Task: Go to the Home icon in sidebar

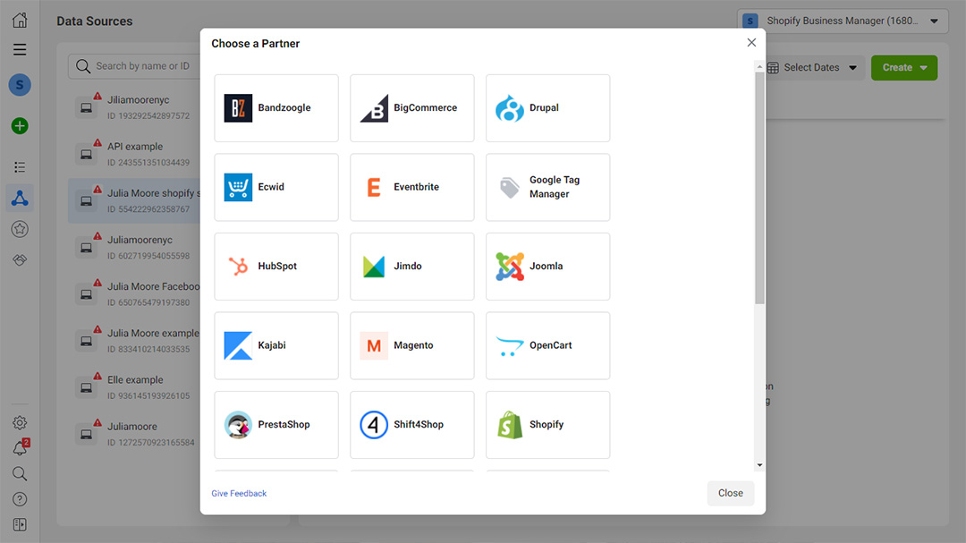Action: coord(20,20)
